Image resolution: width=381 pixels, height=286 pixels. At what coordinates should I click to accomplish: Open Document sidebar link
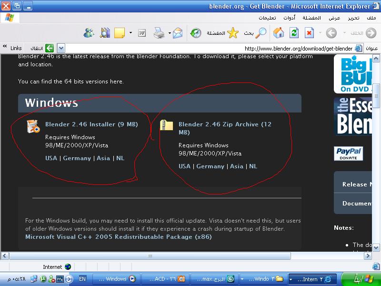pyautogui.click(x=353, y=204)
